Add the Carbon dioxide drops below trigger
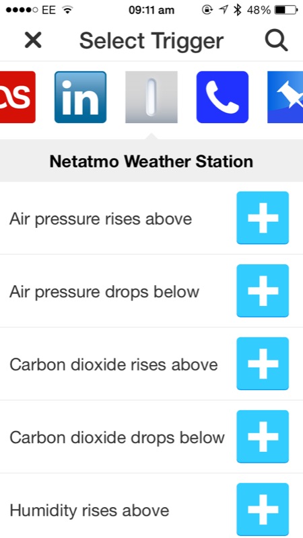Viewport: 303px width, 538px height. click(263, 436)
